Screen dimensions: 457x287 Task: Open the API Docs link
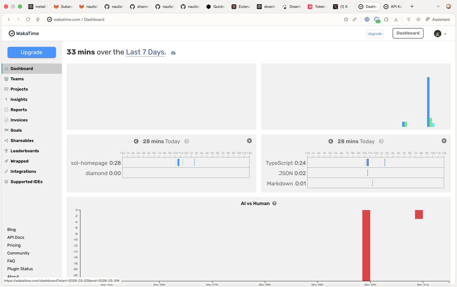tap(16, 237)
